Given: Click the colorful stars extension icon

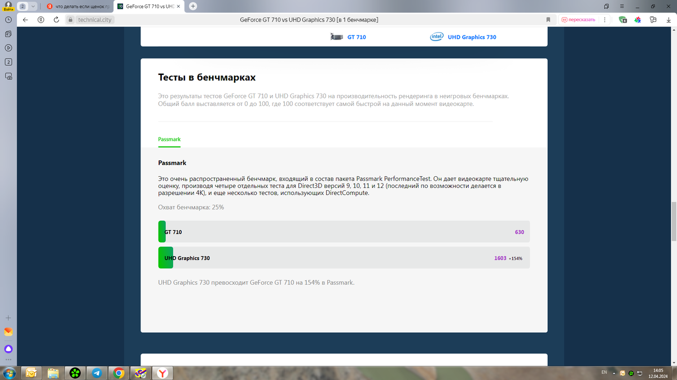Looking at the screenshot, I should (x=638, y=19).
